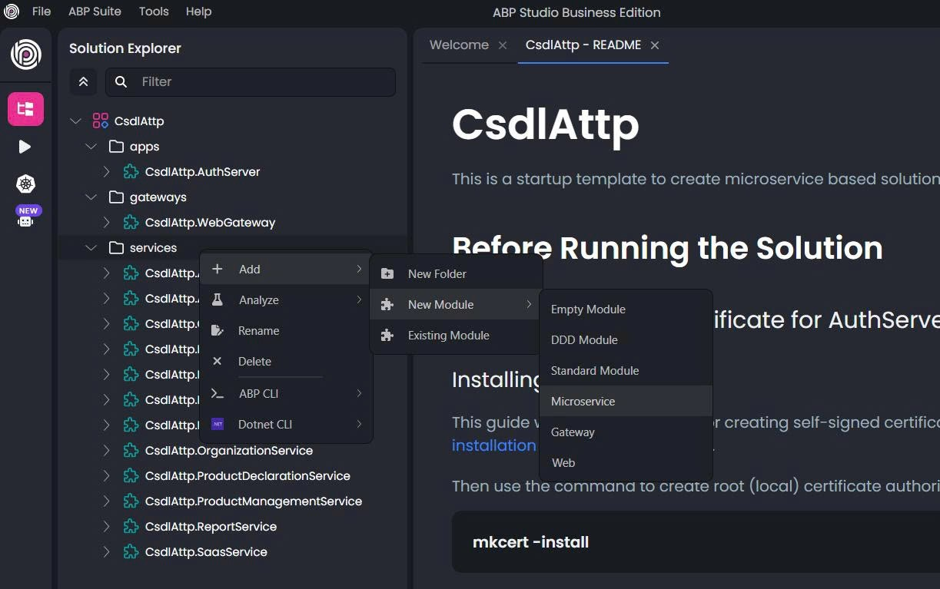Click the CsdlAttp.WebGateway module puzzle icon
This screenshot has height=589, width=940.
click(x=131, y=222)
